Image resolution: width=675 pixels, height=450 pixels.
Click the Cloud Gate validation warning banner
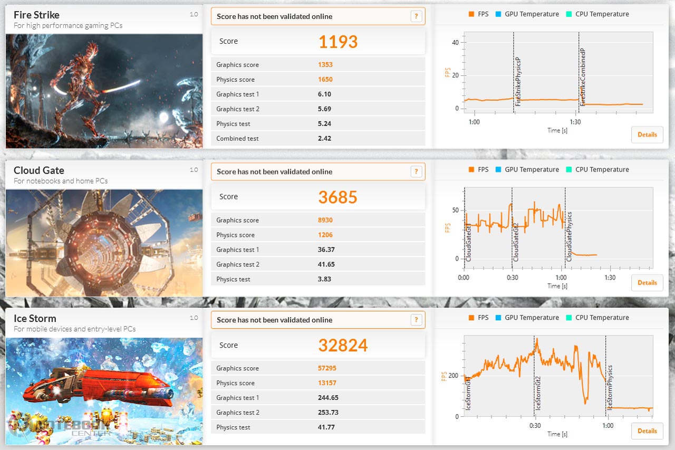click(x=311, y=171)
